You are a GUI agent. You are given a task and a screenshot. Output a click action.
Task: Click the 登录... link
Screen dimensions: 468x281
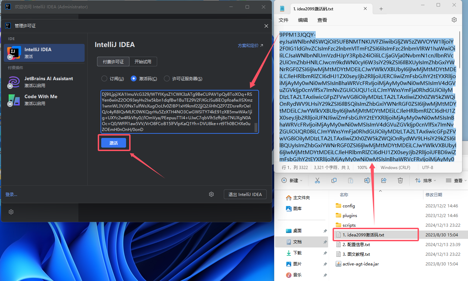point(11,195)
